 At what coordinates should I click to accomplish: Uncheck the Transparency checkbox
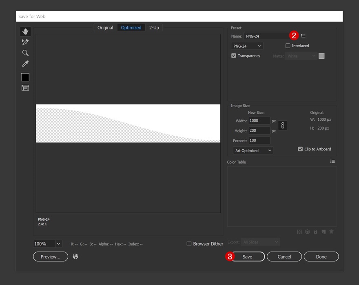234,56
